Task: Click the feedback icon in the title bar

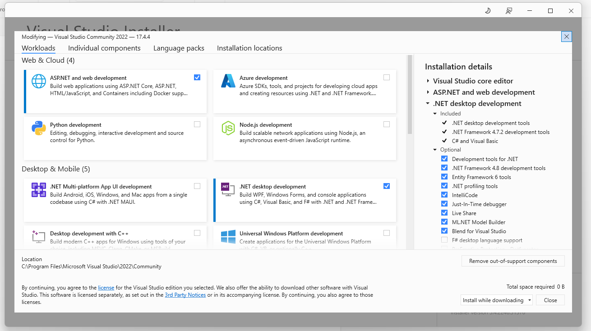Action: (509, 11)
